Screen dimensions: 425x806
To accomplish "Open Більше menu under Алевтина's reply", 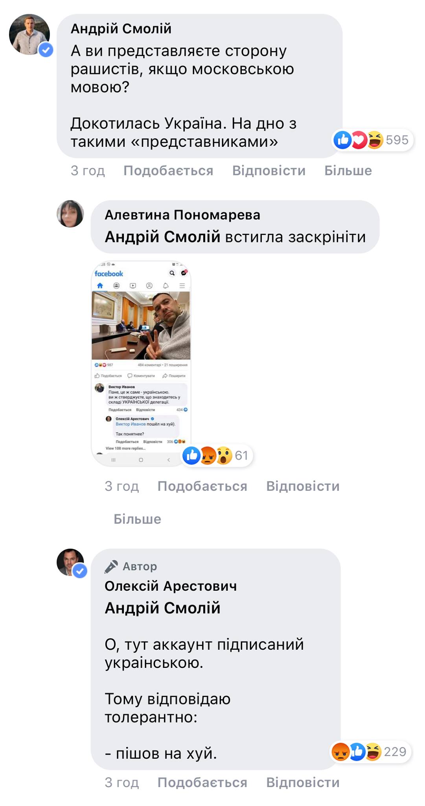I will (x=137, y=519).
